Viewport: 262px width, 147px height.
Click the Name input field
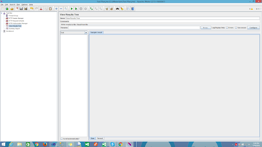[163, 18]
